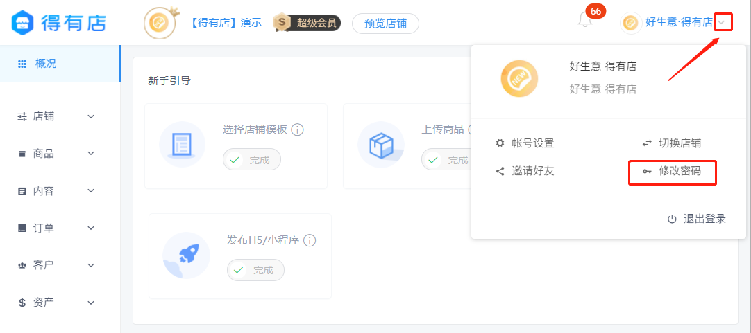This screenshot has width=751, height=333.
Task: Choose 修改密码 in the account menu
Action: (672, 171)
